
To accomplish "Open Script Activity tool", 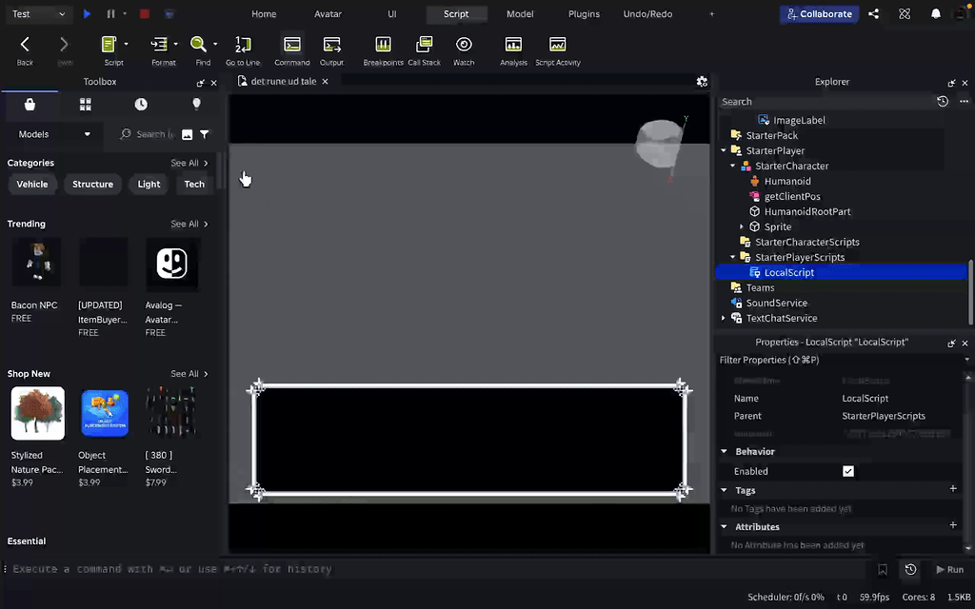I will 558,50.
